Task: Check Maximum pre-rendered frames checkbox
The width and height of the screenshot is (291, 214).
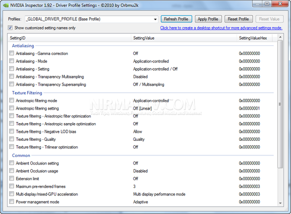Action: coord(12,186)
